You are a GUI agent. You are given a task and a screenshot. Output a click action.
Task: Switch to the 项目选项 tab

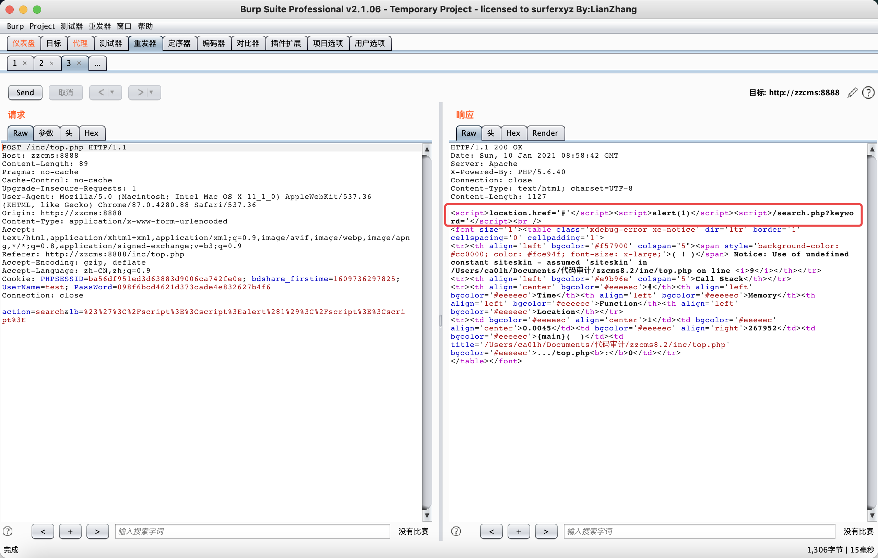tap(328, 44)
